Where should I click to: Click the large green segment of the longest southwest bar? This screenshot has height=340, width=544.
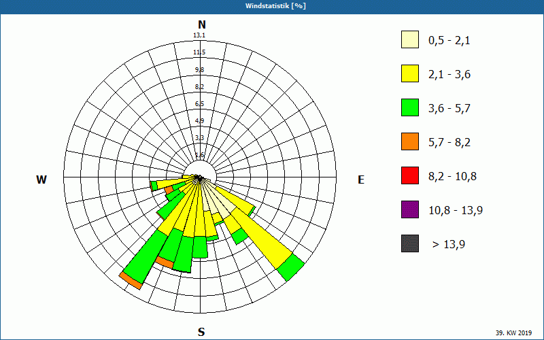[x=146, y=257]
